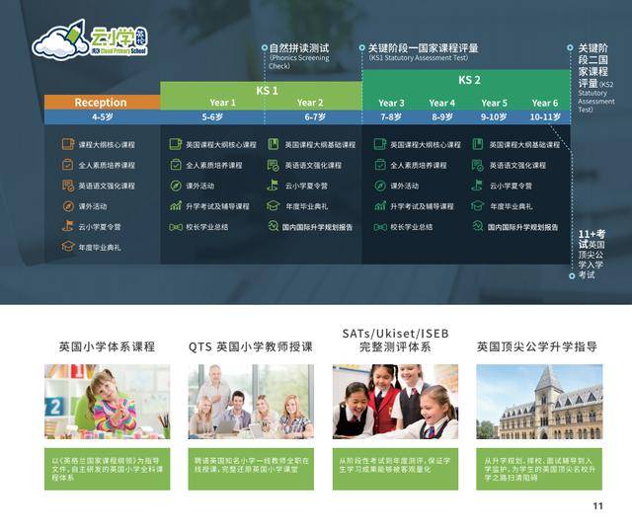Click the Year 3 column label
632x532 pixels.
click(x=391, y=103)
